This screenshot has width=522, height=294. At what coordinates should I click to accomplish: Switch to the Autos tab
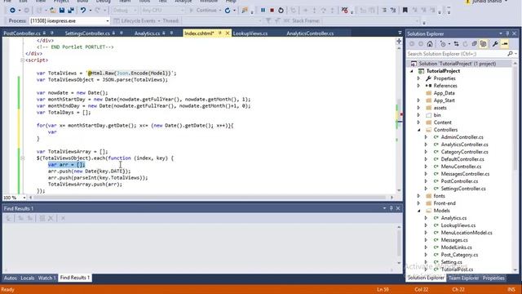point(11,278)
